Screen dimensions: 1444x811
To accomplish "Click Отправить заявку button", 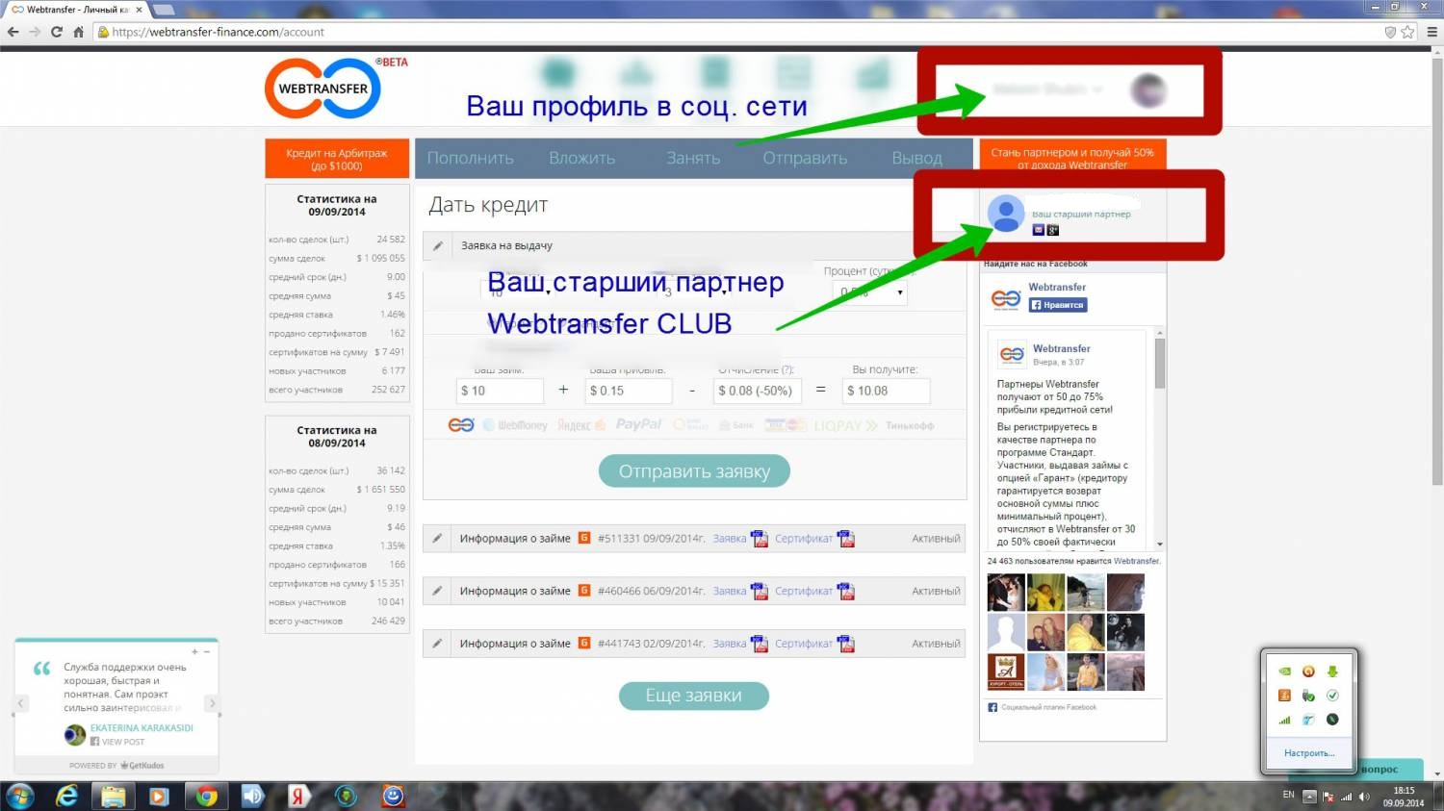I will click(x=694, y=471).
